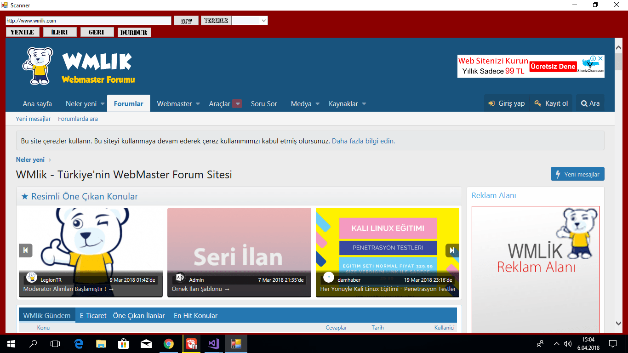This screenshot has height=353, width=628.
Task: Click the ad info icon on banner
Action: (594, 59)
